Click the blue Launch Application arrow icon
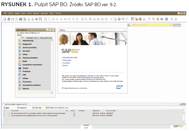Screen dimensions: 189x131 (36, 19)
